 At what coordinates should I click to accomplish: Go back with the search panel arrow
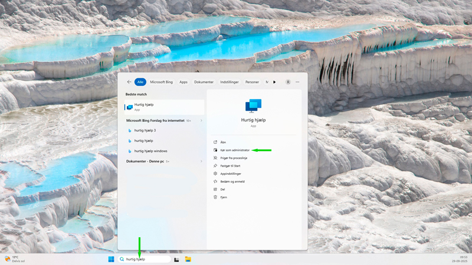click(129, 82)
